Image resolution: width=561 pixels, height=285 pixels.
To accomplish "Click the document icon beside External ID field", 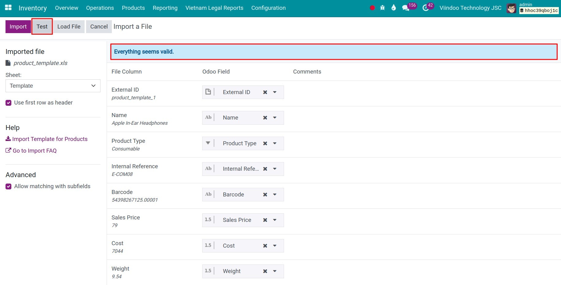I will (x=208, y=92).
